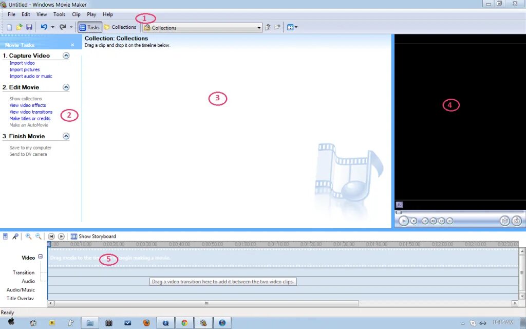Click the timeline horizontal scrollbar
Screen dimensions: 526x329
(206, 303)
